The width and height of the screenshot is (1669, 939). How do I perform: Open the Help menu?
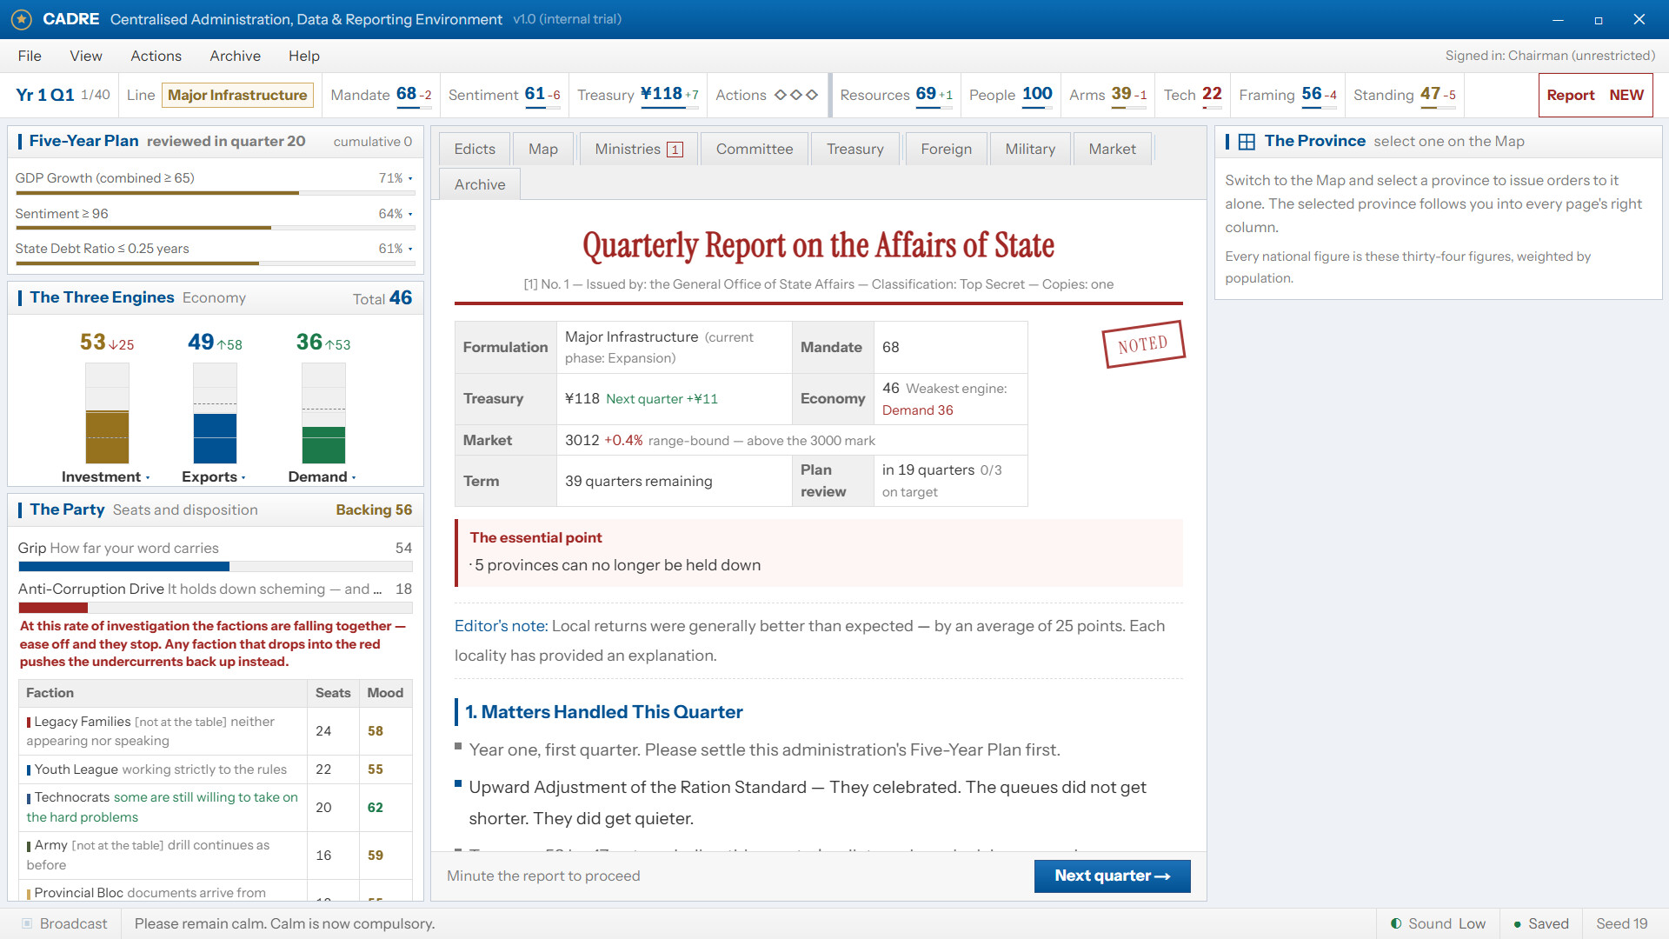pyautogui.click(x=304, y=56)
